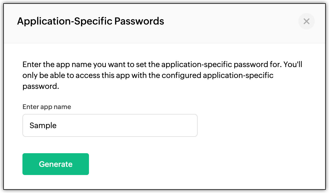
Task: Click the Generate button
Action: point(56,164)
